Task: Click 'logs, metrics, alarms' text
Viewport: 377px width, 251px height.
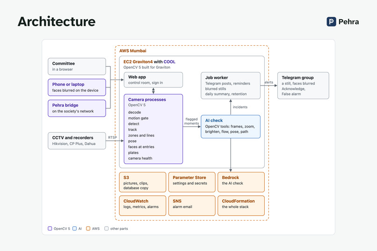Action: coord(141,207)
